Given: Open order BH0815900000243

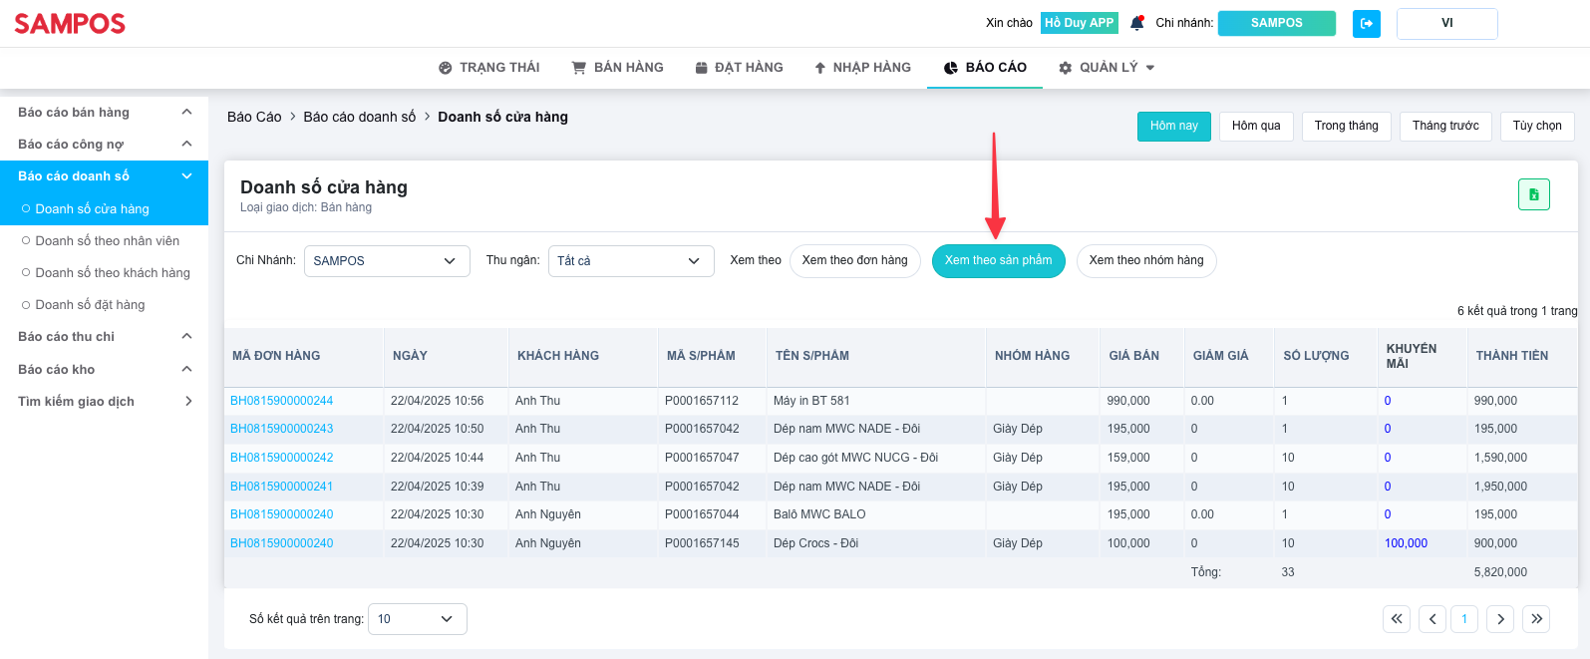Looking at the screenshot, I should [x=281, y=429].
